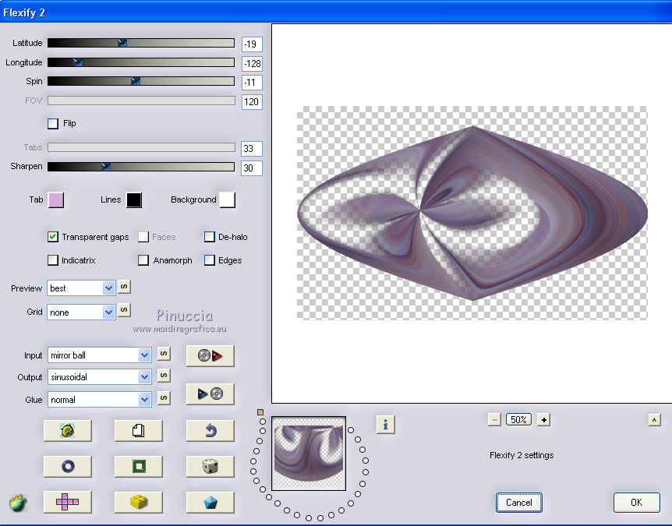Click the small input image thumbnail
The image size is (672, 526).
(x=309, y=454)
